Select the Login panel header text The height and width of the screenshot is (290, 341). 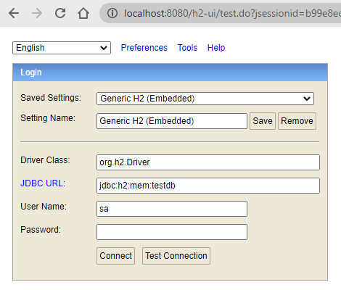pos(31,72)
